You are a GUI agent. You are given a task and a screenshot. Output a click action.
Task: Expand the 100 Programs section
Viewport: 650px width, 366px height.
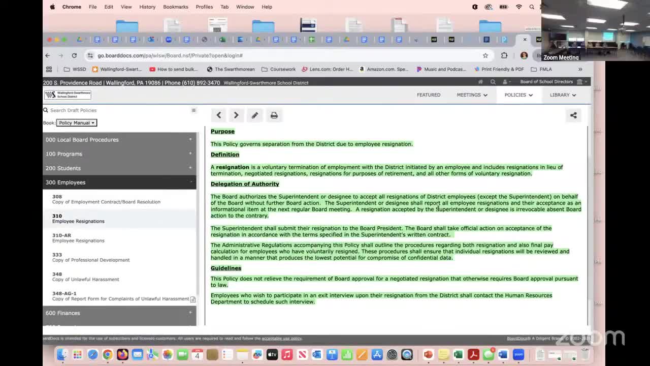tap(120, 154)
